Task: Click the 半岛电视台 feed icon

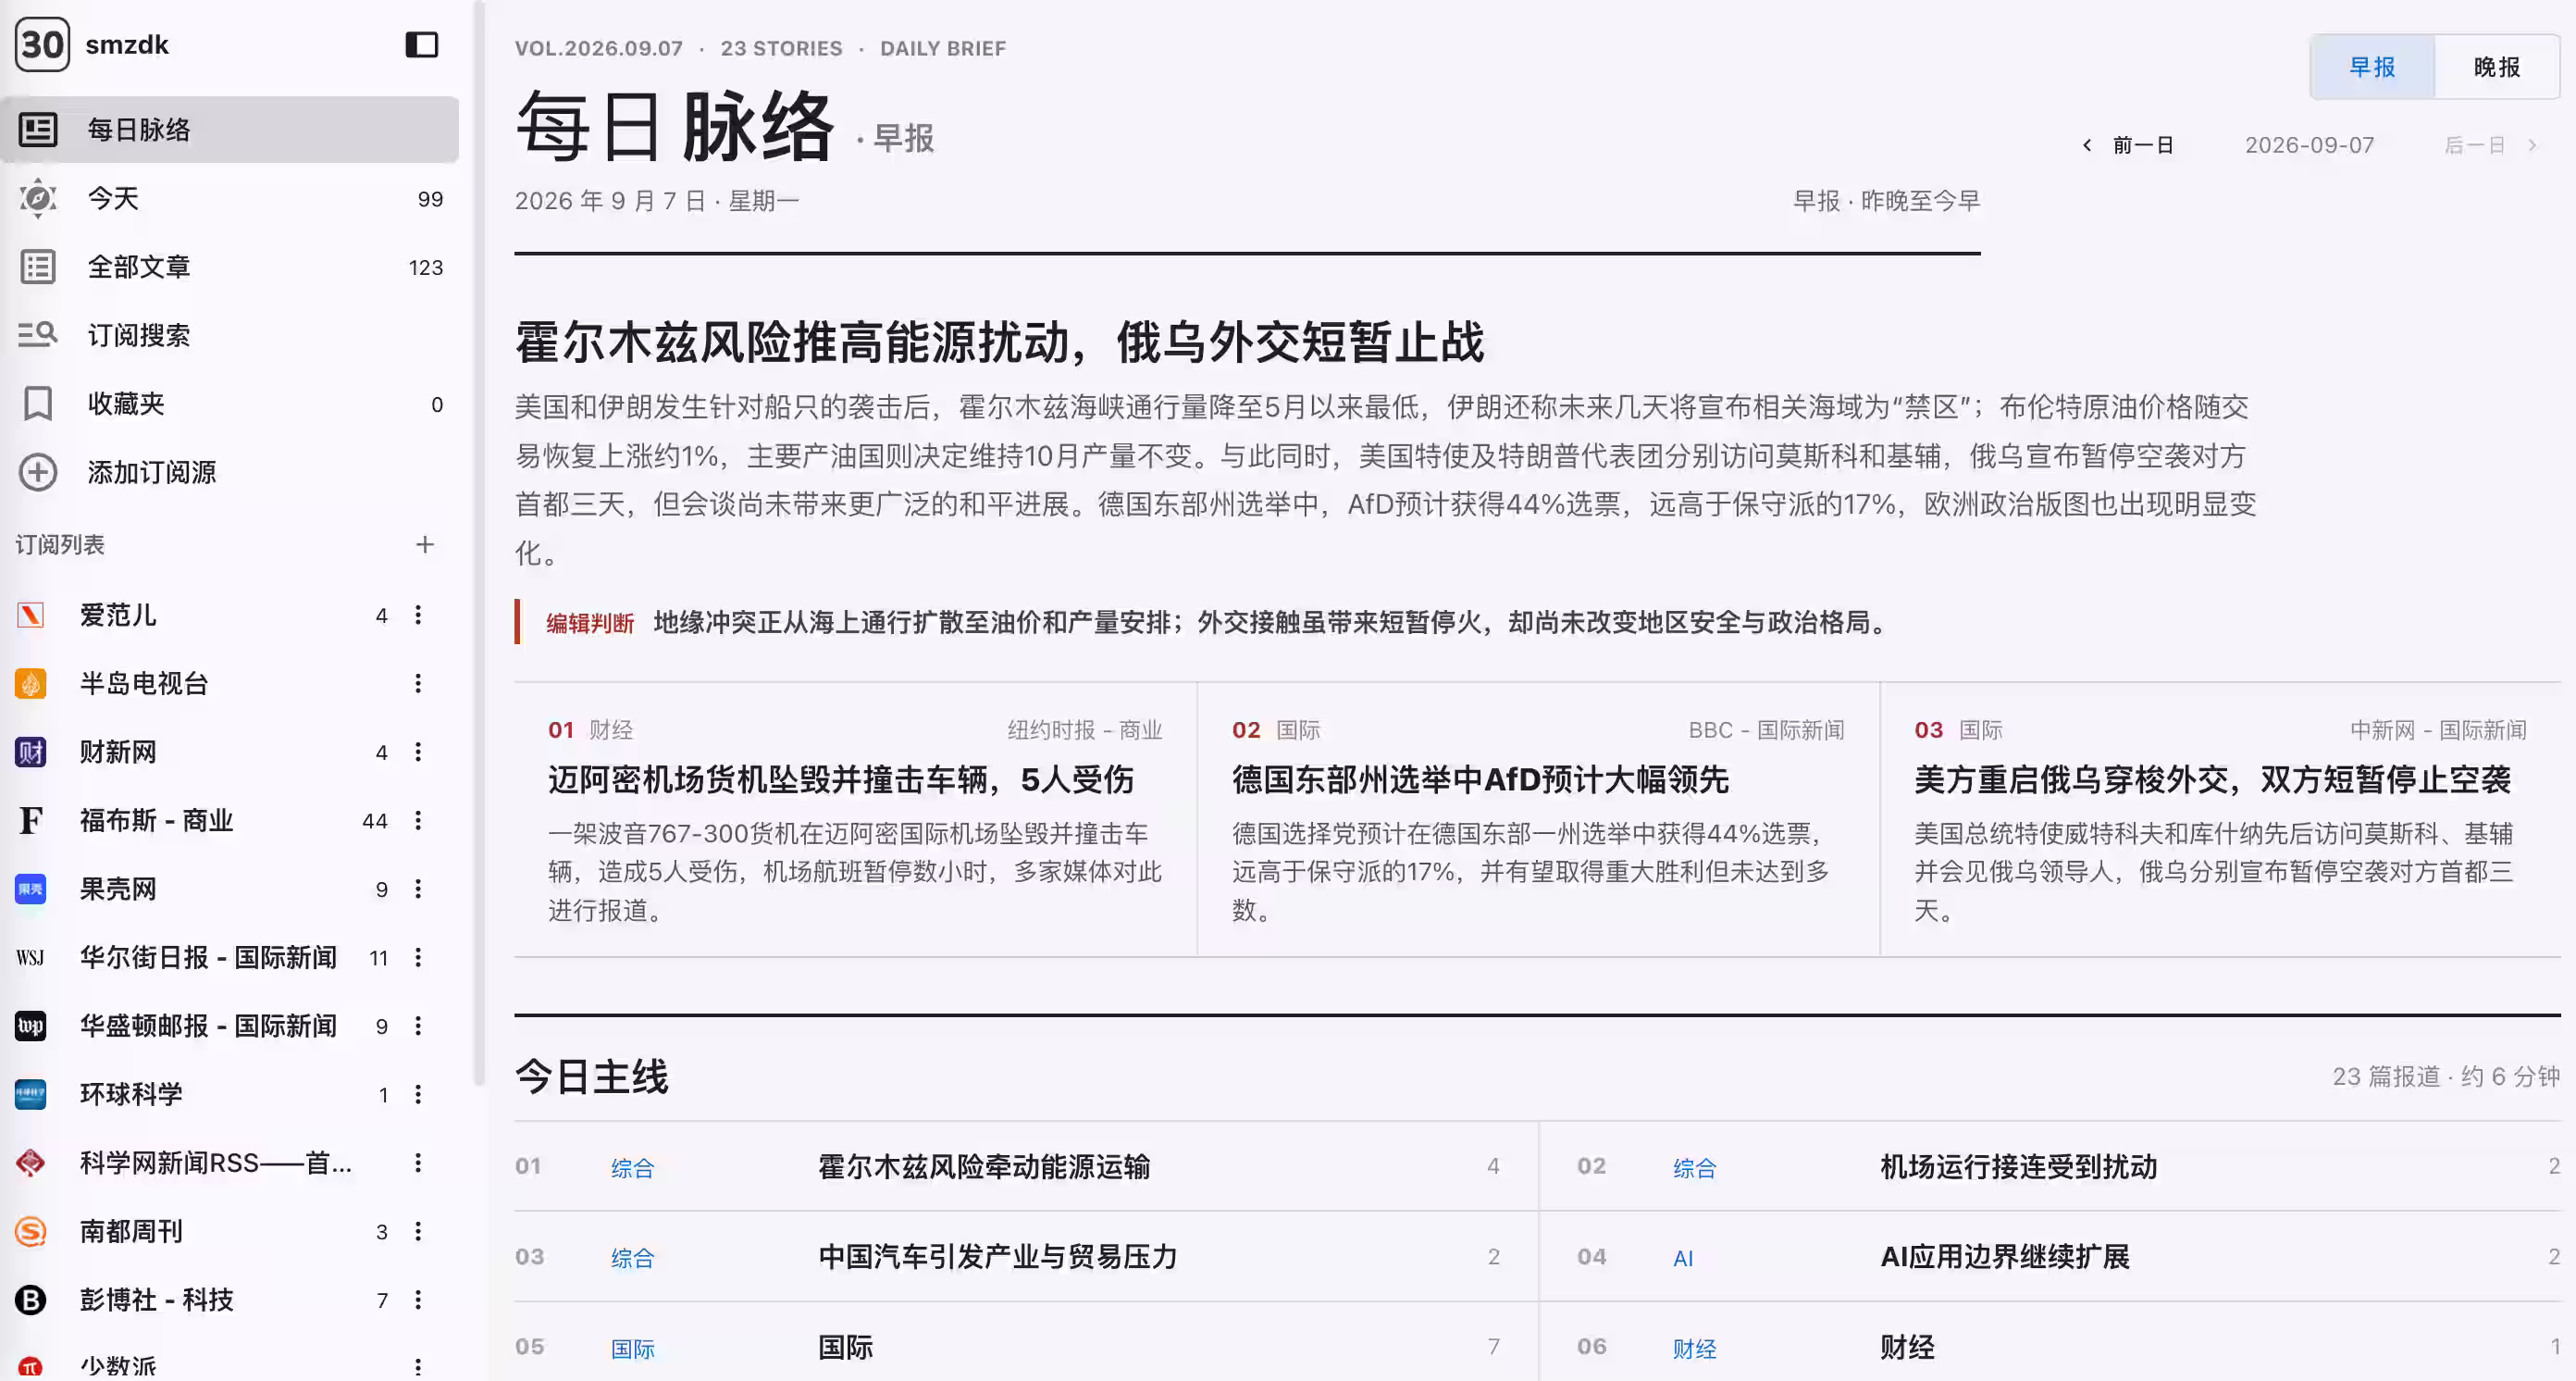Action: coord(31,684)
